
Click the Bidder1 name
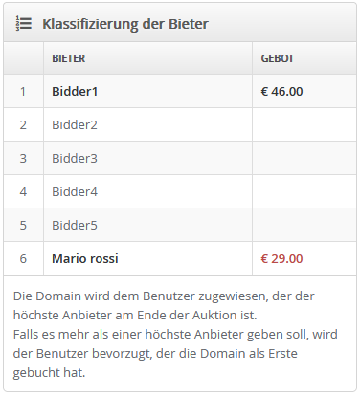click(75, 92)
